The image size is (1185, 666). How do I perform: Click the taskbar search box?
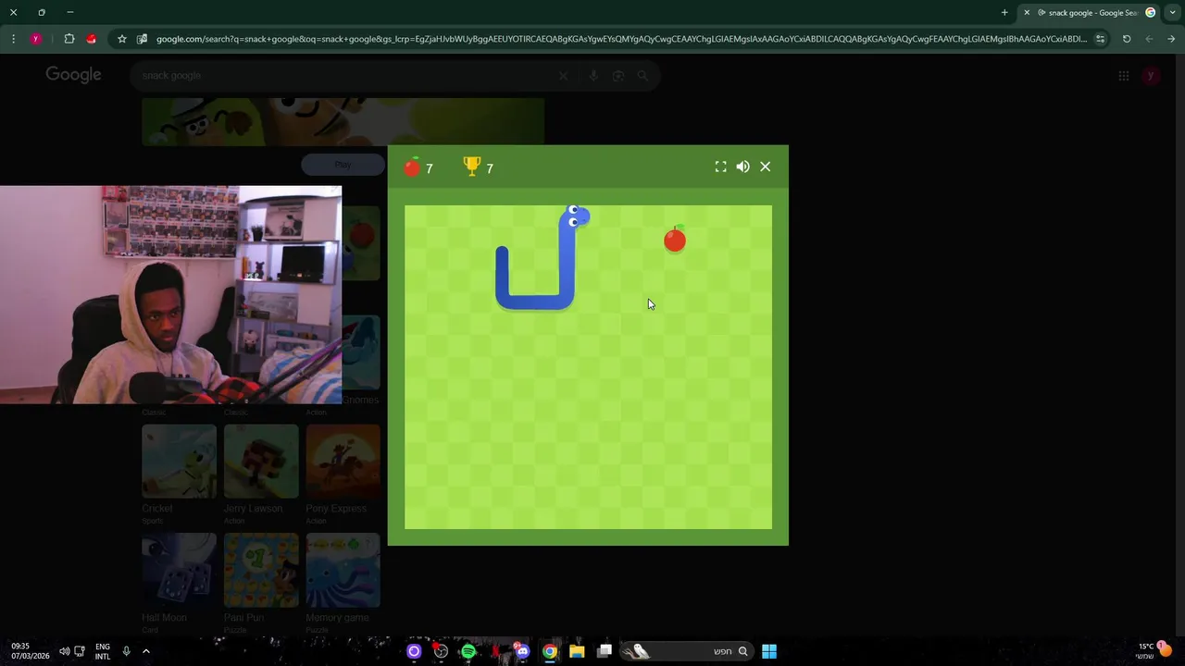(685, 651)
